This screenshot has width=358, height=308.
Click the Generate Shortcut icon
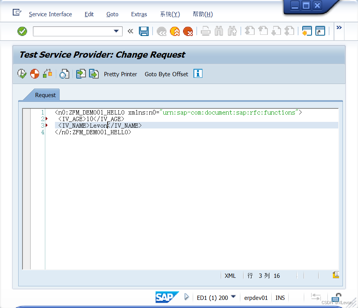click(320, 31)
